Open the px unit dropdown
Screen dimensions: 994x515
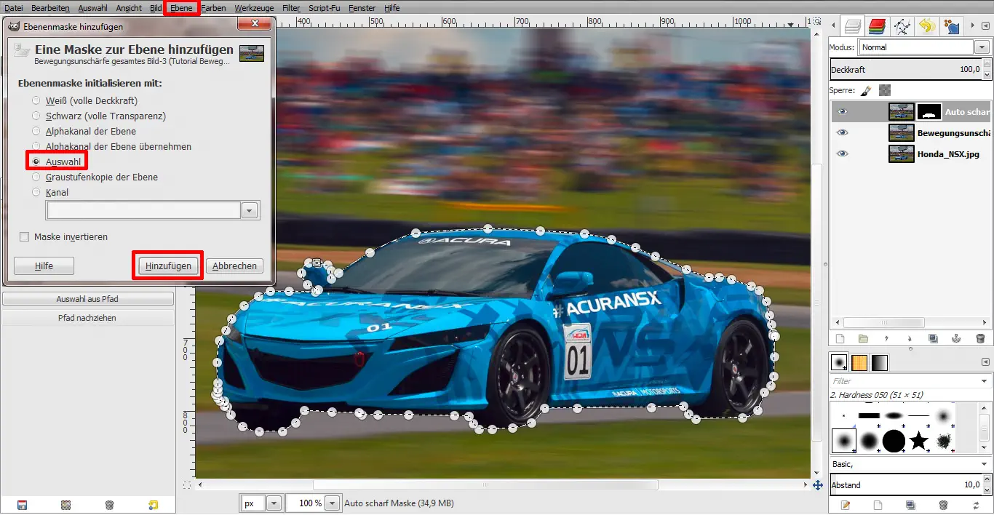click(x=274, y=503)
